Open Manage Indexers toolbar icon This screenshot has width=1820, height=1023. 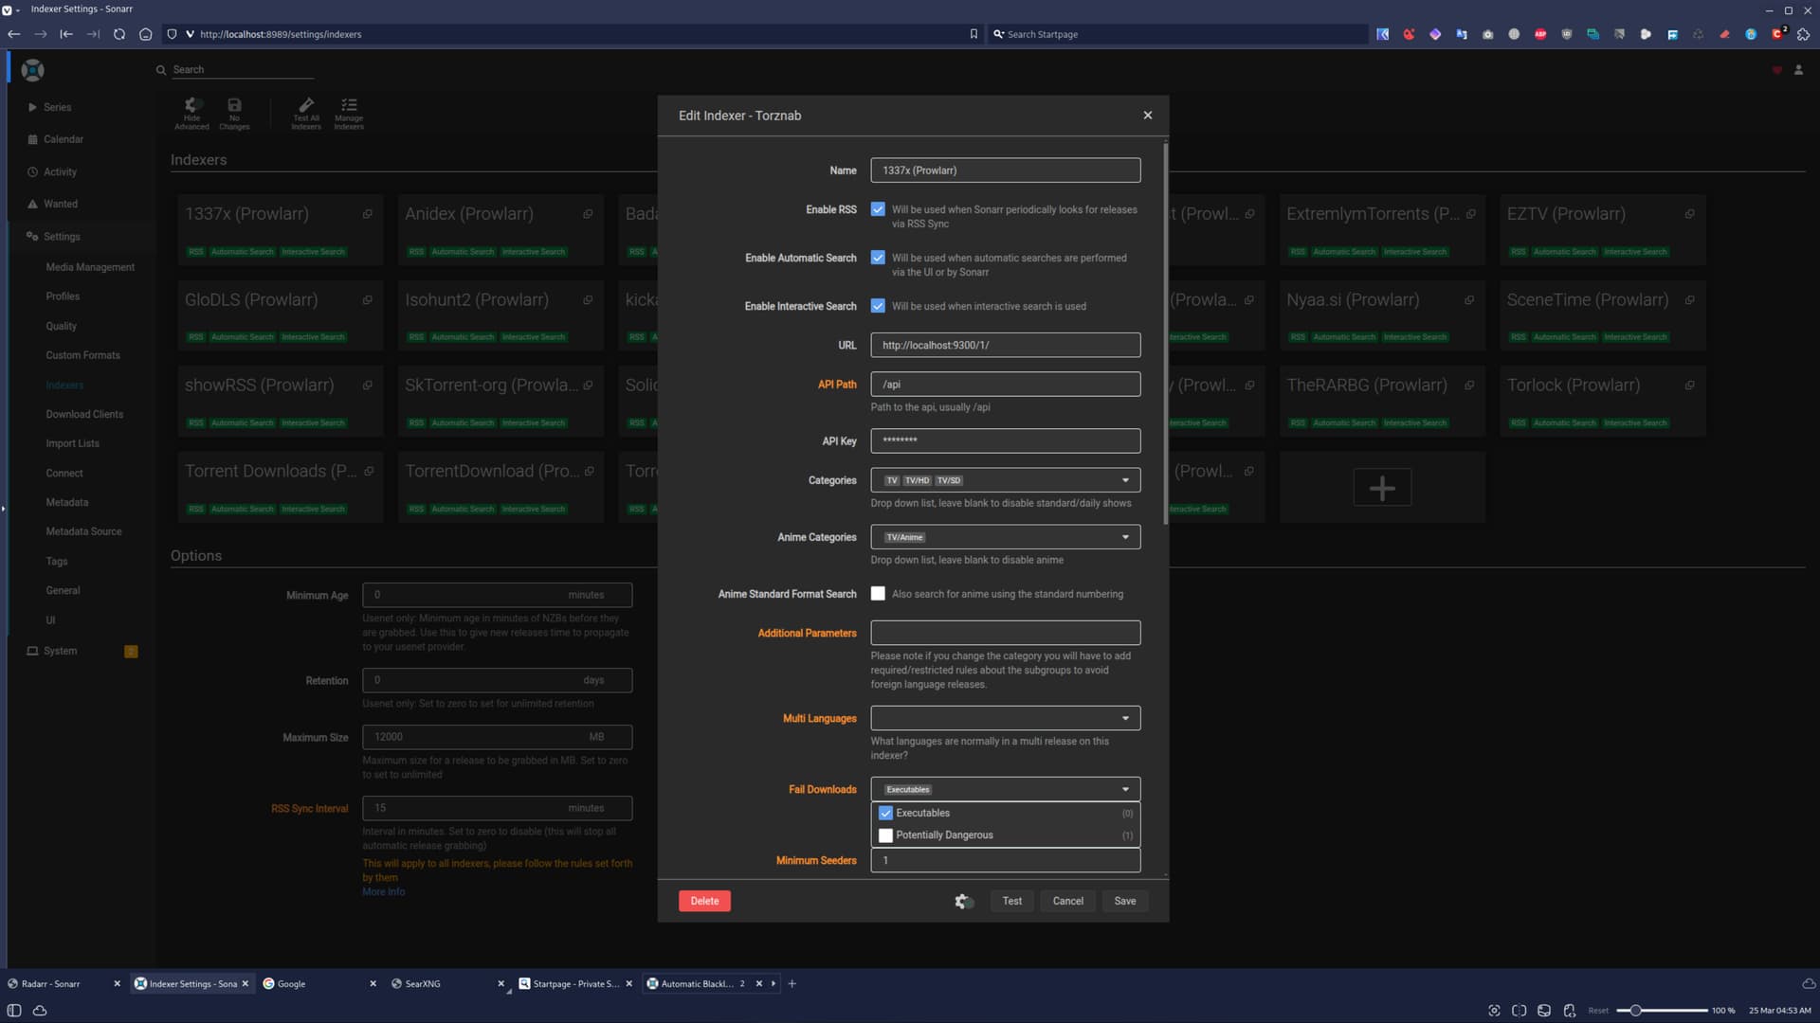349,113
